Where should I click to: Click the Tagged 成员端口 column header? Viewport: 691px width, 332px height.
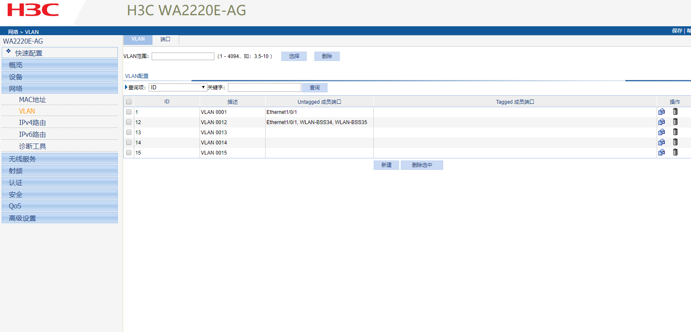point(515,102)
